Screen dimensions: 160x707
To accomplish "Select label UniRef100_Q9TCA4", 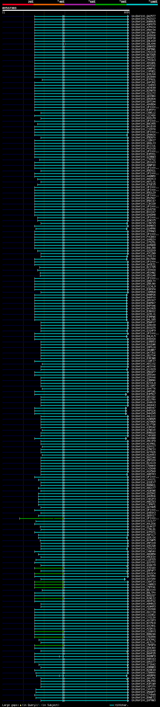I will (143, 102).
